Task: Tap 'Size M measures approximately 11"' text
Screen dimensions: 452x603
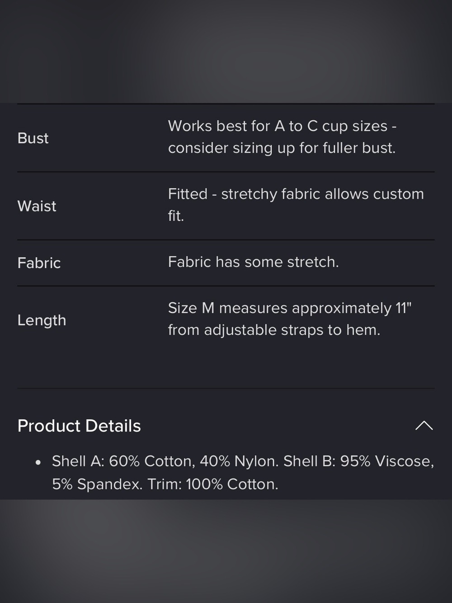Action: click(x=290, y=308)
